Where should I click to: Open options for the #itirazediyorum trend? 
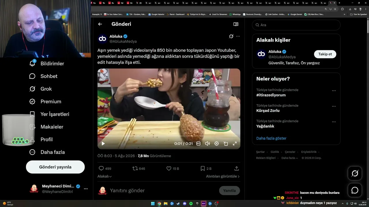click(334, 91)
